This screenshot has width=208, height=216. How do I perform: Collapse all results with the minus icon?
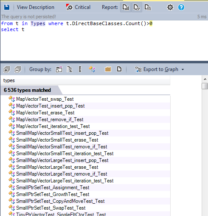tap(18, 69)
